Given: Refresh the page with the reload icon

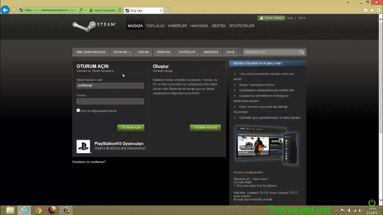Looking at the screenshot, I should click(x=120, y=10).
